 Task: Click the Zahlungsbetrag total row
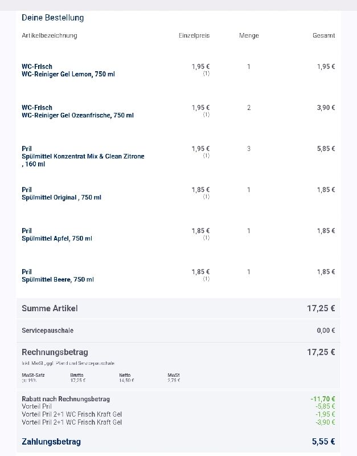tap(178, 441)
